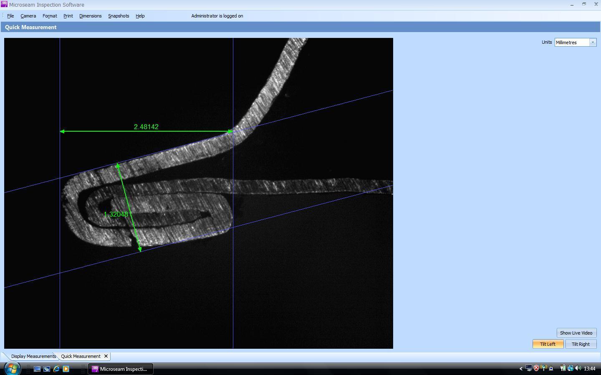Toggle the Tilt Left button
Viewport: 601px width, 375px height.
point(548,344)
